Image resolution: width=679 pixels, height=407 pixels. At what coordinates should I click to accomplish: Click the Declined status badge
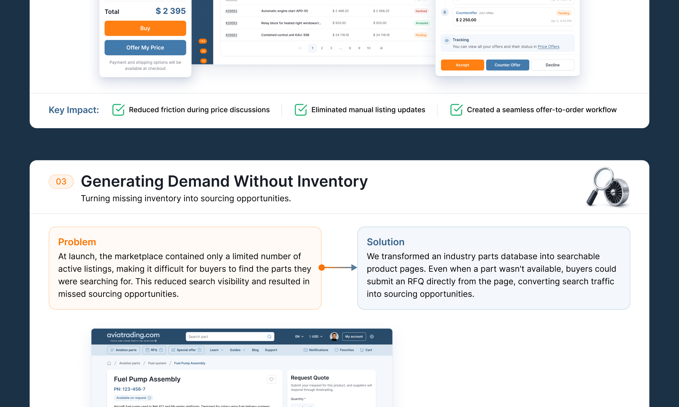[x=421, y=11]
